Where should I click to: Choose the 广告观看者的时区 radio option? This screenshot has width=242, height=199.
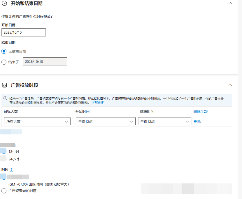point(4,191)
